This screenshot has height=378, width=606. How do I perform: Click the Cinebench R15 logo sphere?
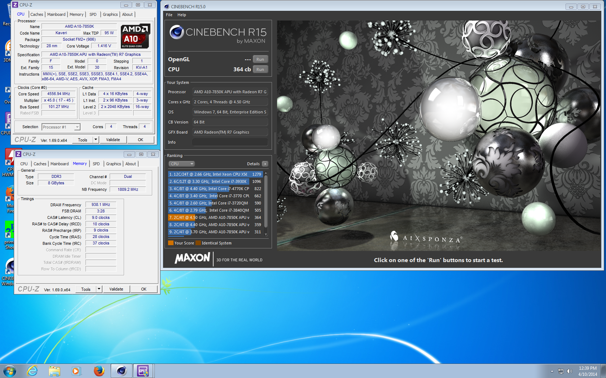[177, 32]
